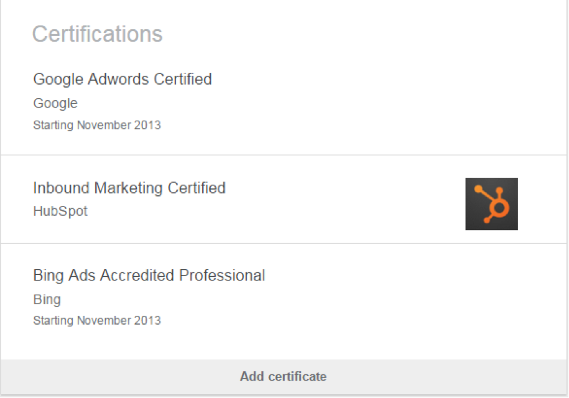569x398 pixels.
Task: Click the word Adwords in the first title
Action: point(119,80)
